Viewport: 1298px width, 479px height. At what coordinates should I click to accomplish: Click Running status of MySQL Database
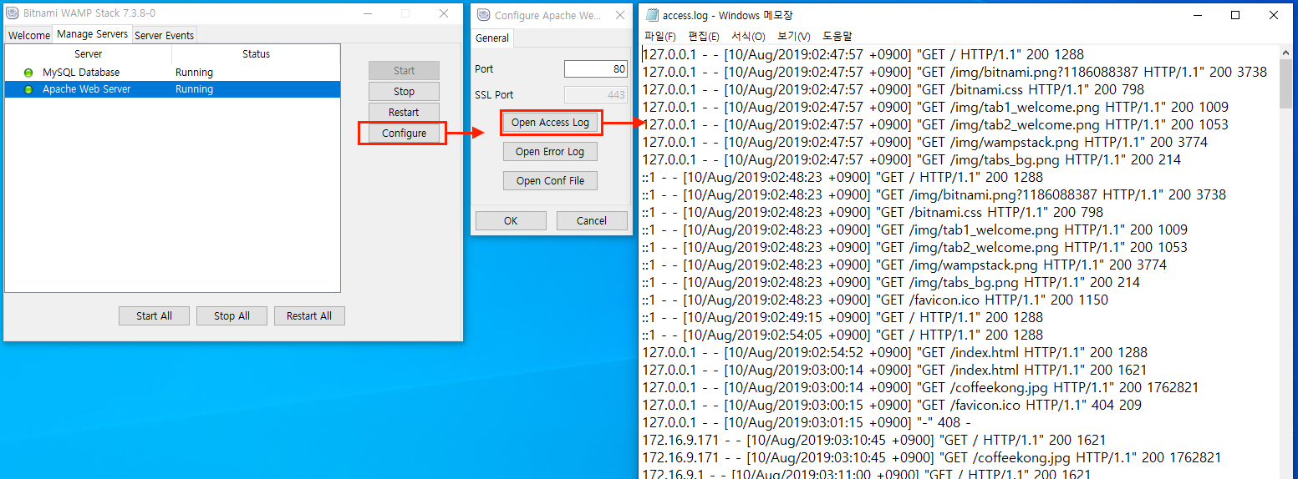click(x=194, y=73)
